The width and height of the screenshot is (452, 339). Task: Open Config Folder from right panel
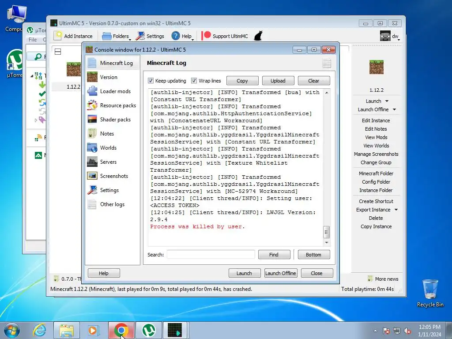(376, 181)
